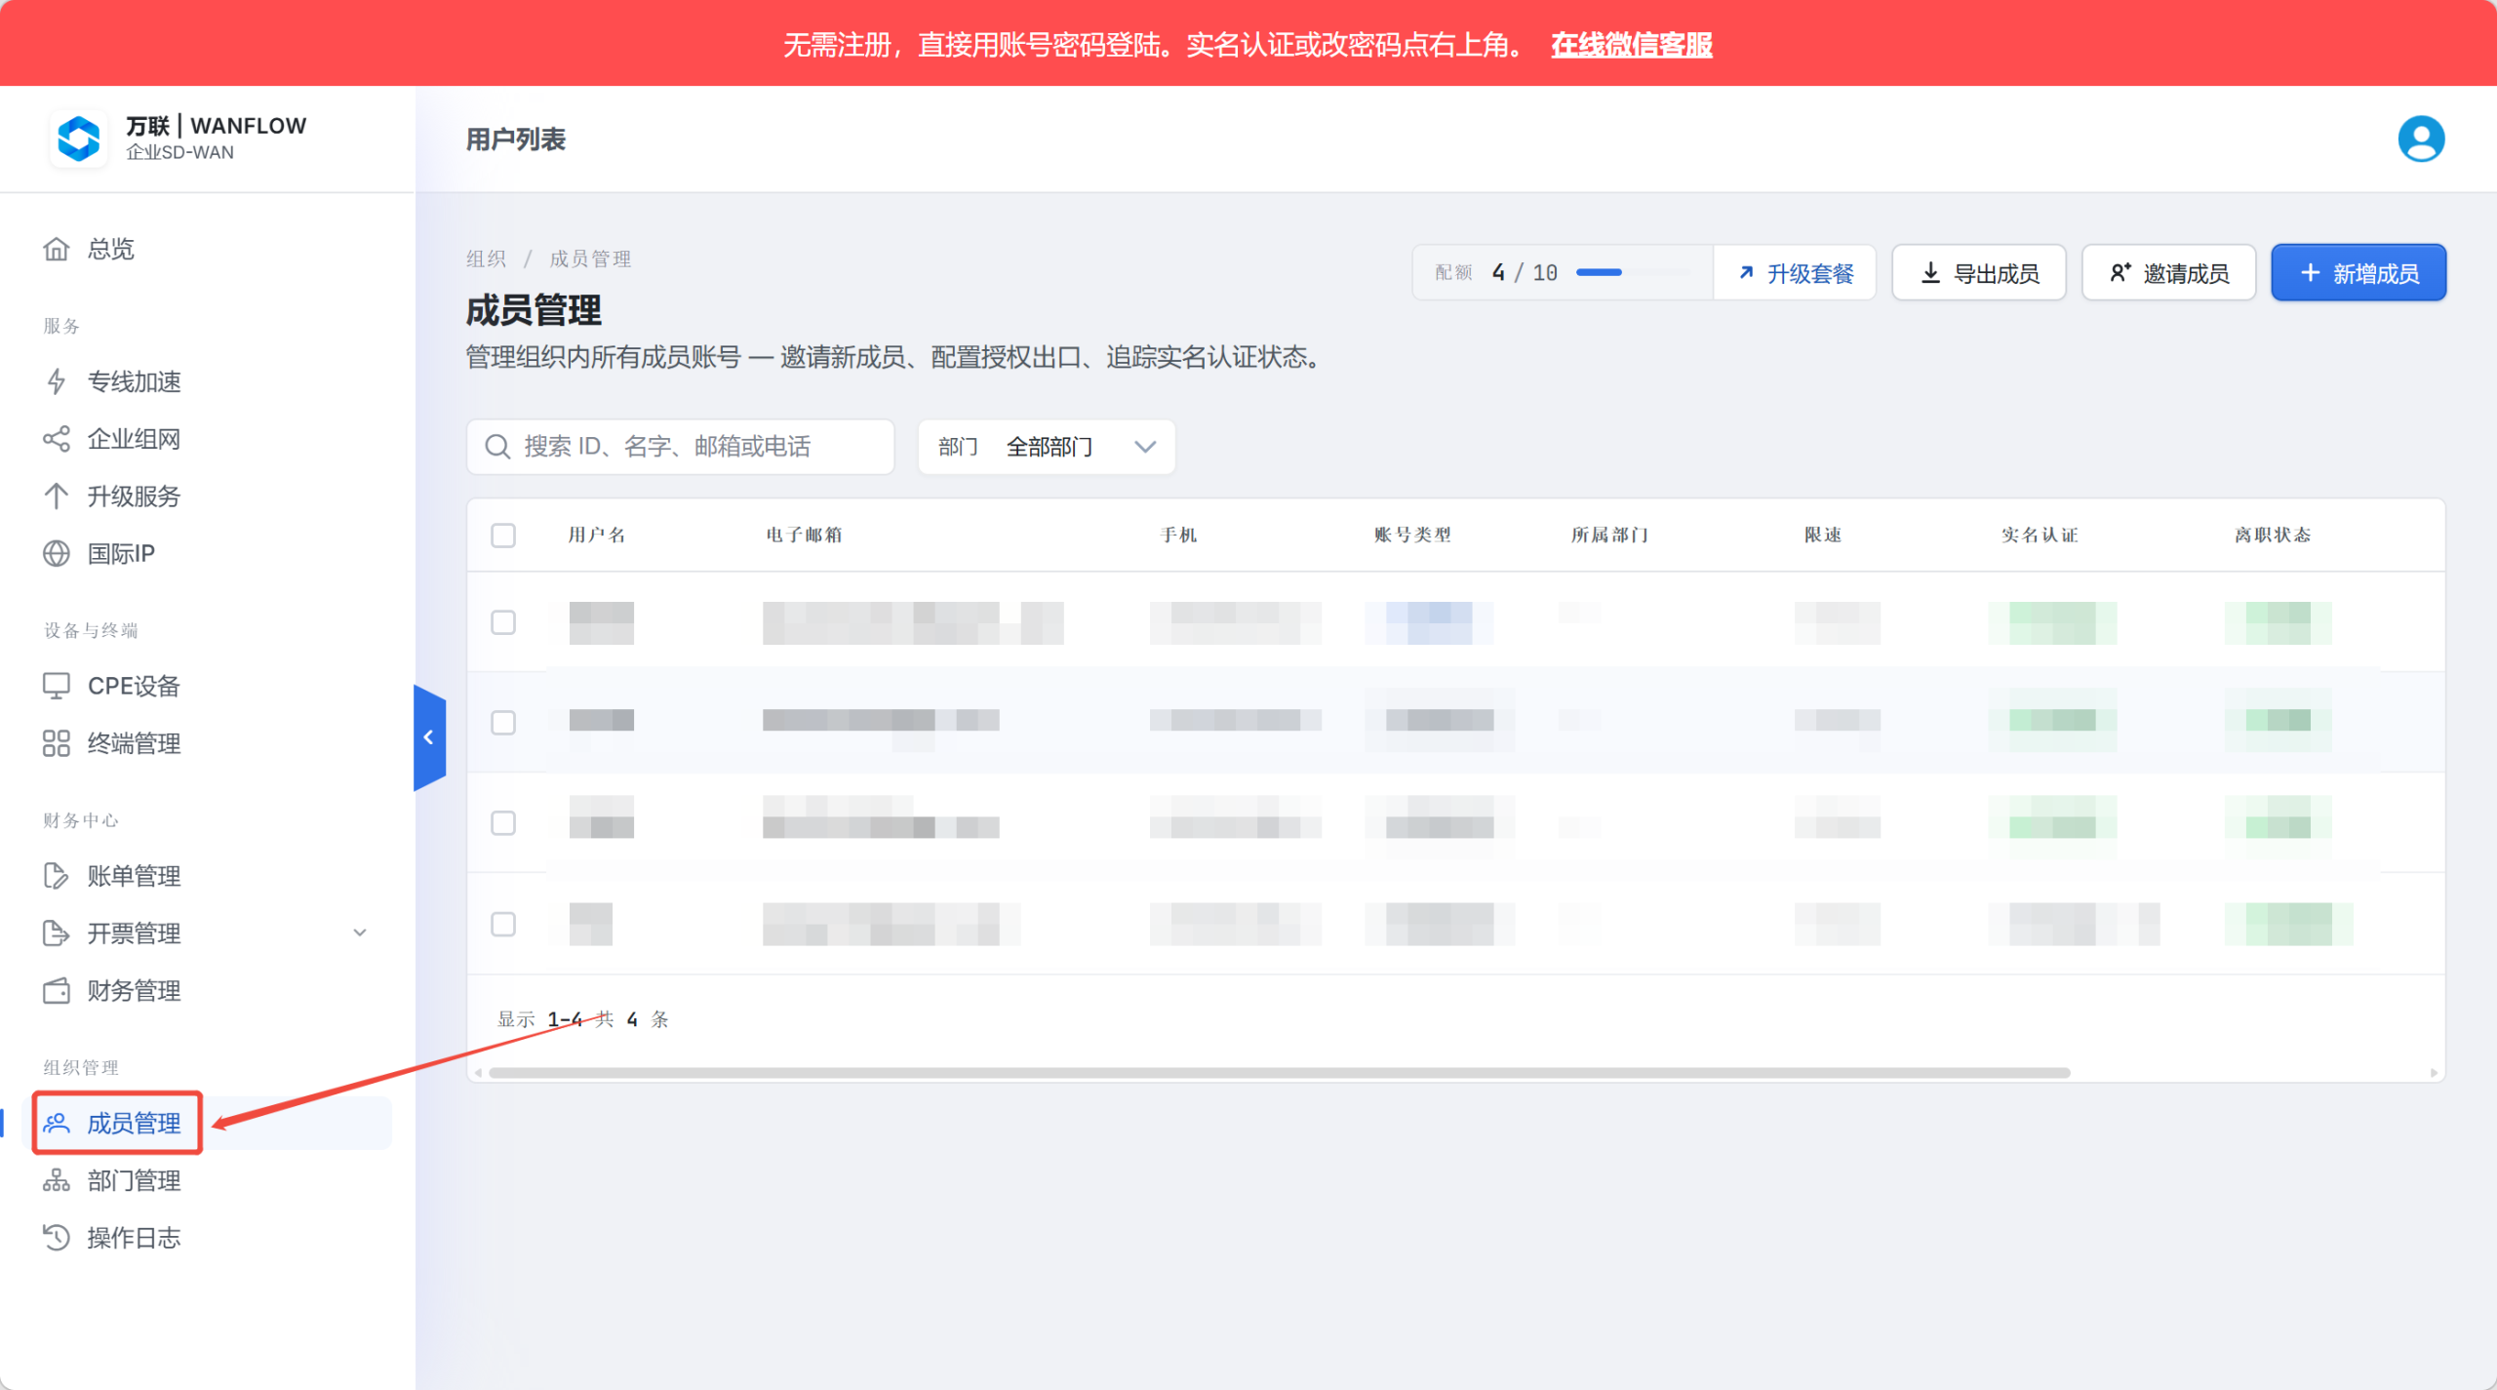This screenshot has height=1390, width=2497.
Task: Focus the 搜索 ID、名字、邮箱或电话 search field
Action: (681, 447)
